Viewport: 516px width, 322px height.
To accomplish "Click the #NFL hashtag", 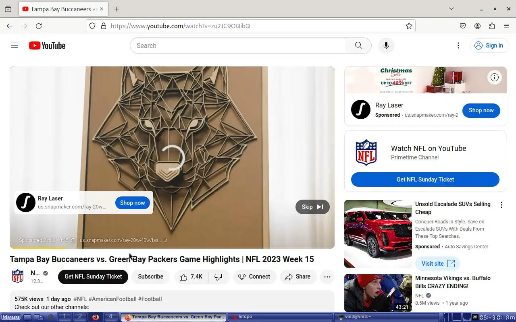I will pos(80,299).
